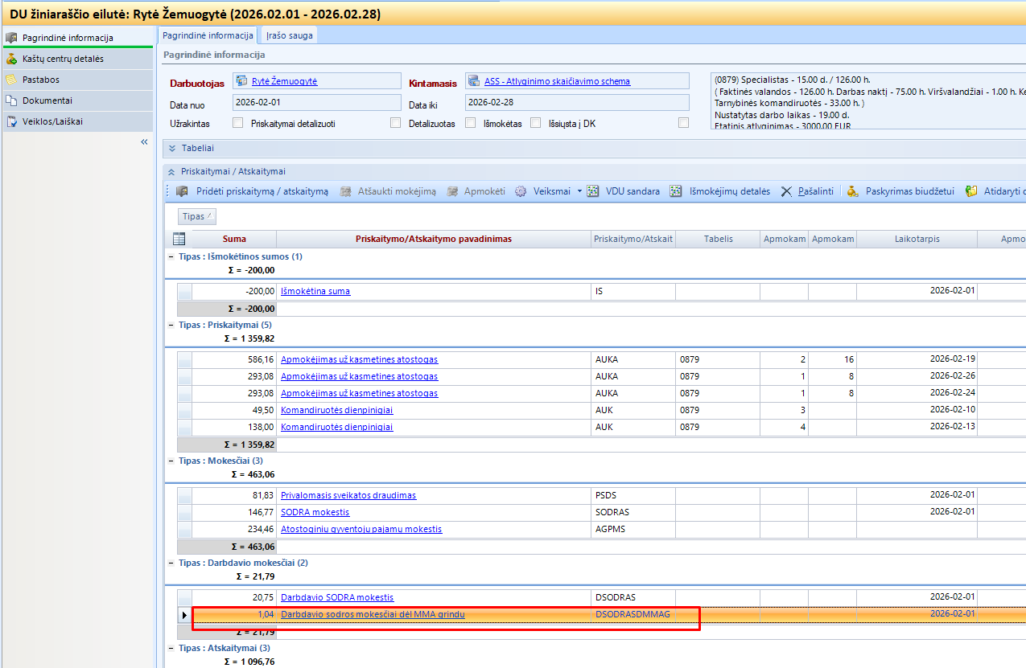Open the Rytė Žemuogytė employee link

point(284,81)
